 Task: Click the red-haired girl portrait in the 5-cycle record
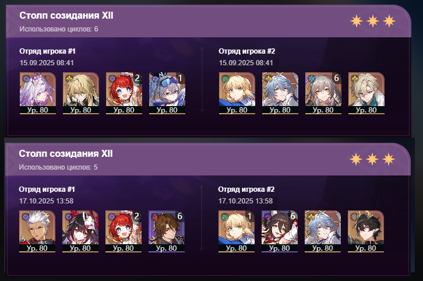[x=124, y=231]
